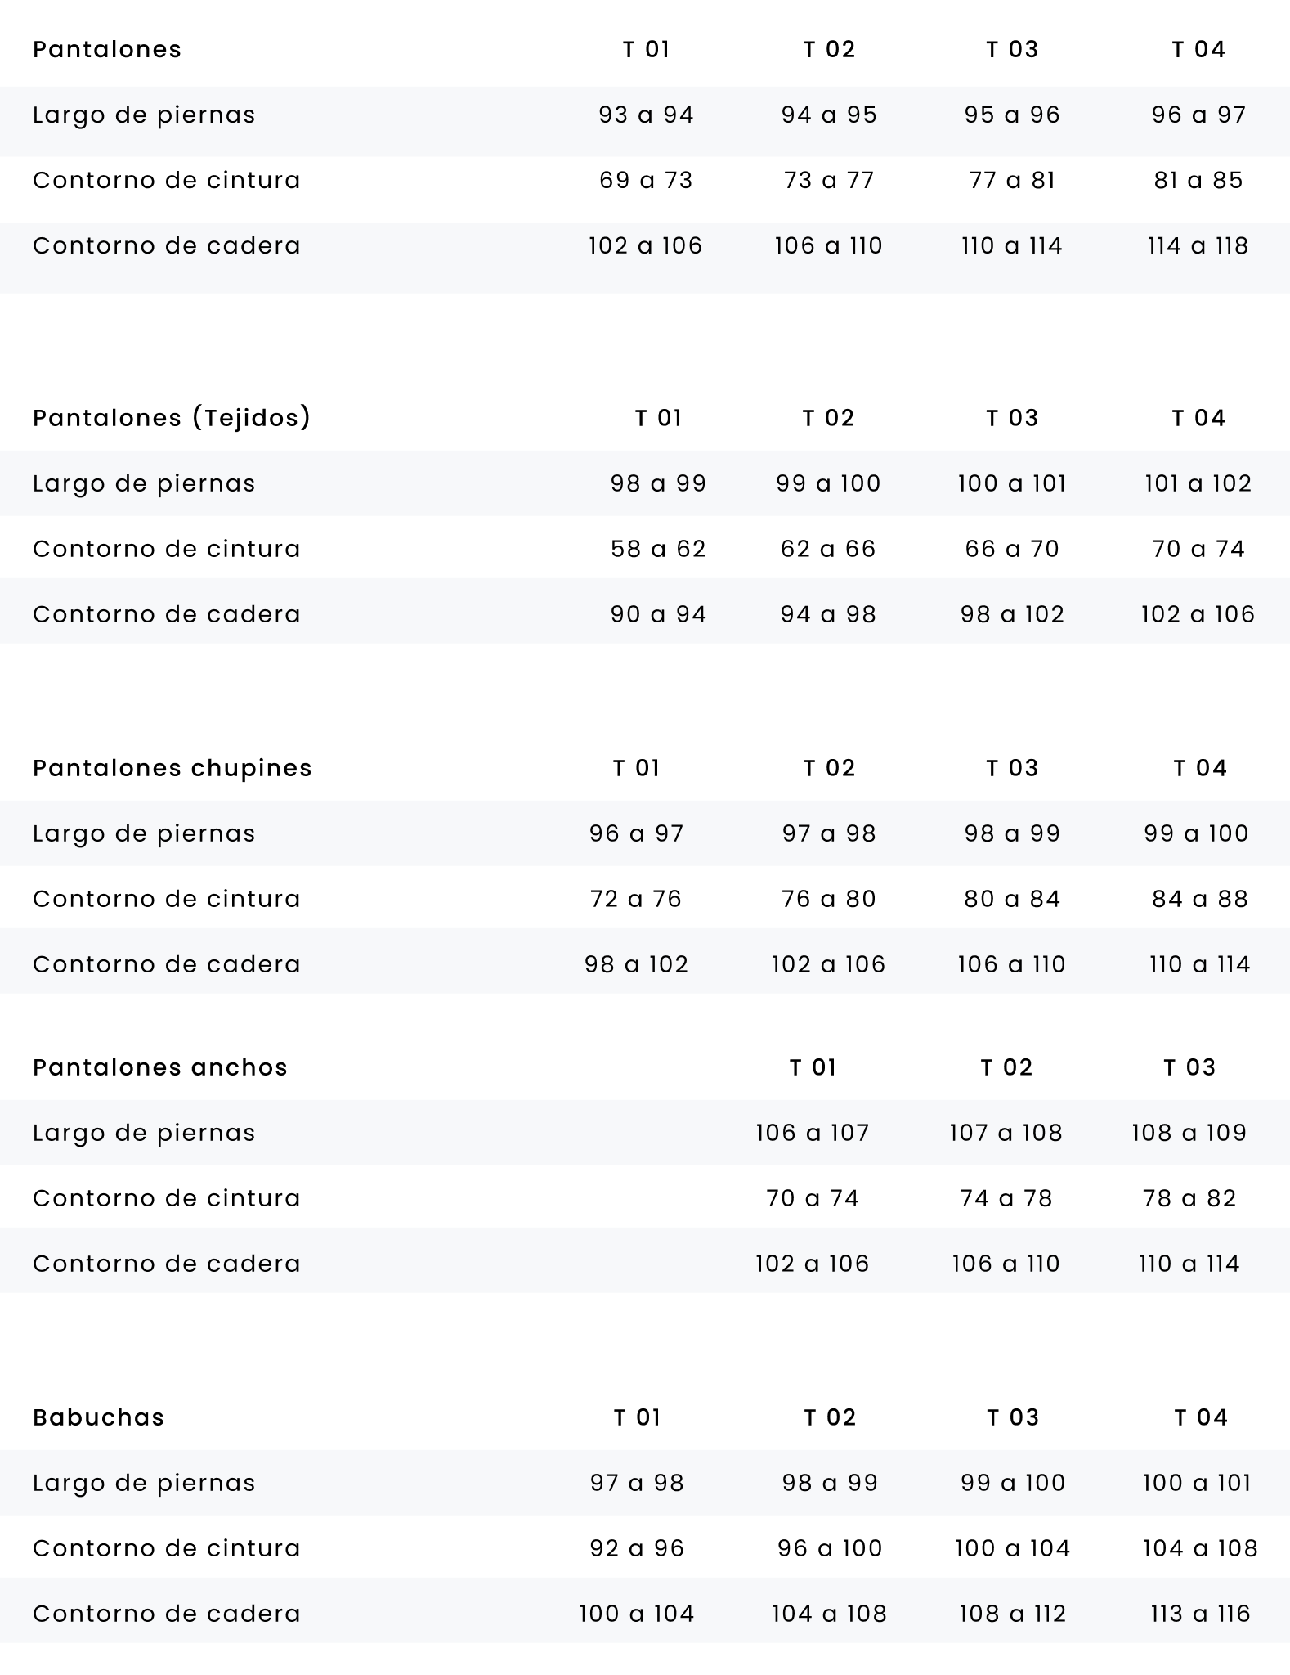Click the 58 a 62 cintura cell

658,549
